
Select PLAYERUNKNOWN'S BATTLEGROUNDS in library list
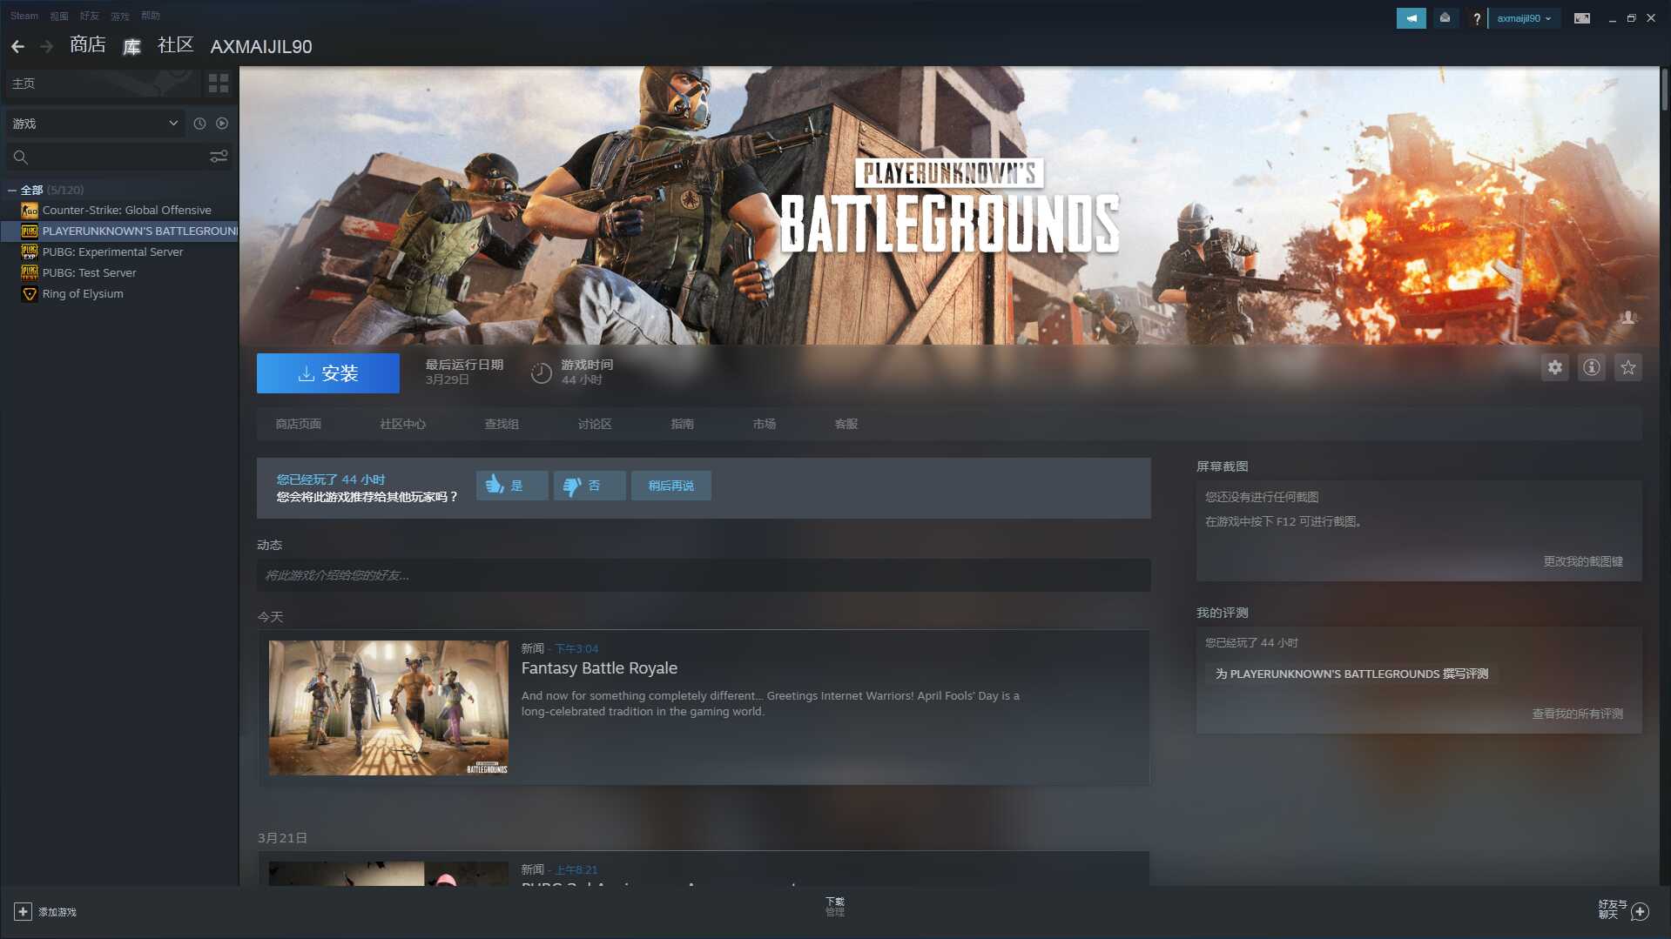120,231
